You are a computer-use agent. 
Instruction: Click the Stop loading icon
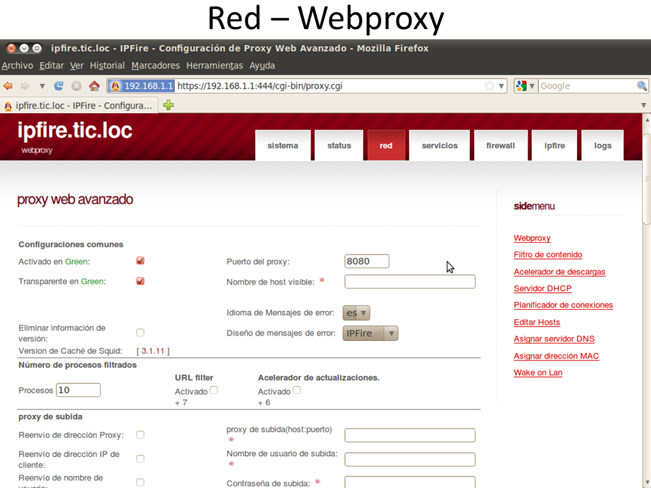(77, 86)
